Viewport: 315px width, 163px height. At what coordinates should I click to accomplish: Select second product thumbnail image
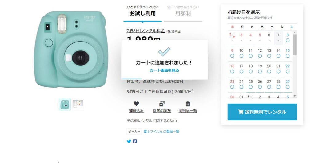(x=78, y=104)
